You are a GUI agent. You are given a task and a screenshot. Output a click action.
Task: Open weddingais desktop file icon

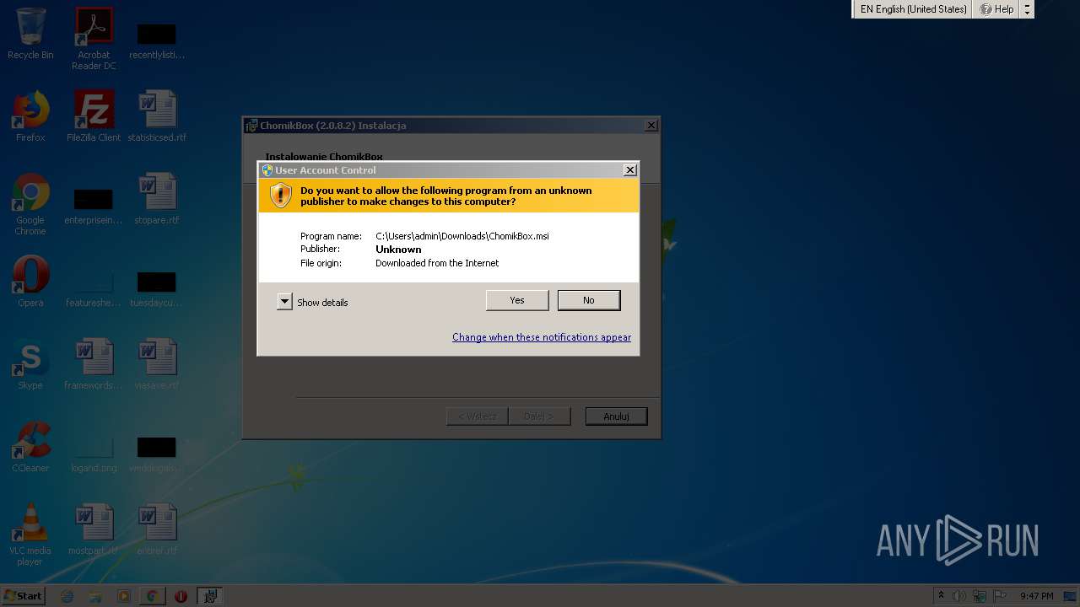click(x=157, y=452)
